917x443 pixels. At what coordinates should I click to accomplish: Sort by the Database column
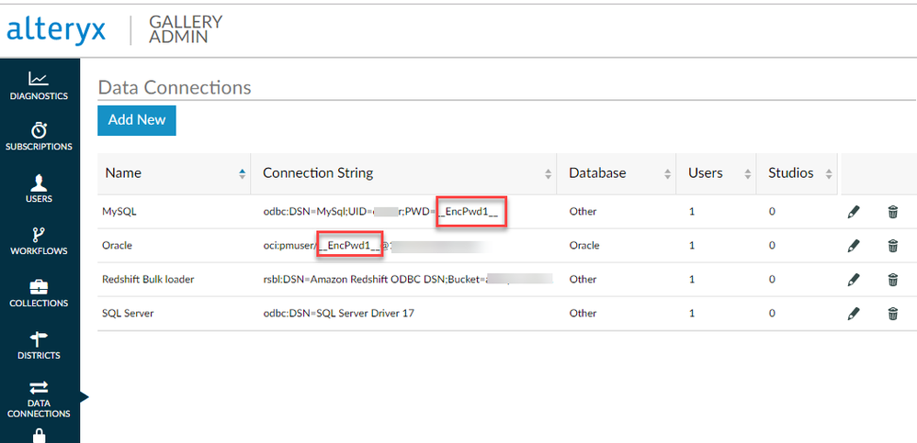point(617,173)
